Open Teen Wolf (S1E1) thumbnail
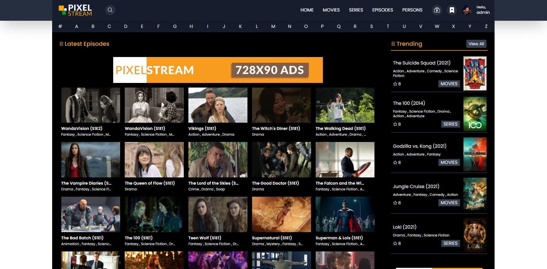The height and width of the screenshot is (269, 547). point(218,214)
